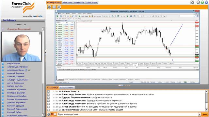The height and width of the screenshot is (117, 209).
Task: Select participant Алексей Симахин
Action: 16,77
